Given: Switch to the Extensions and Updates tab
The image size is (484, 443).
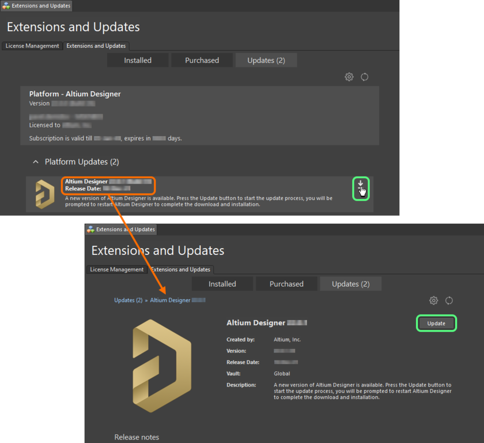Looking at the screenshot, I should 97,46.
